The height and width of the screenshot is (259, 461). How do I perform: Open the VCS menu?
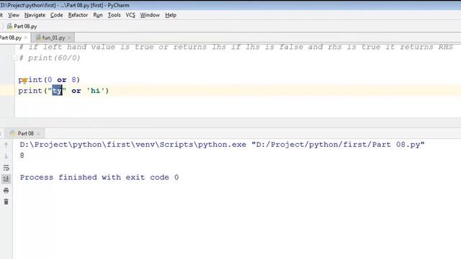pos(130,15)
